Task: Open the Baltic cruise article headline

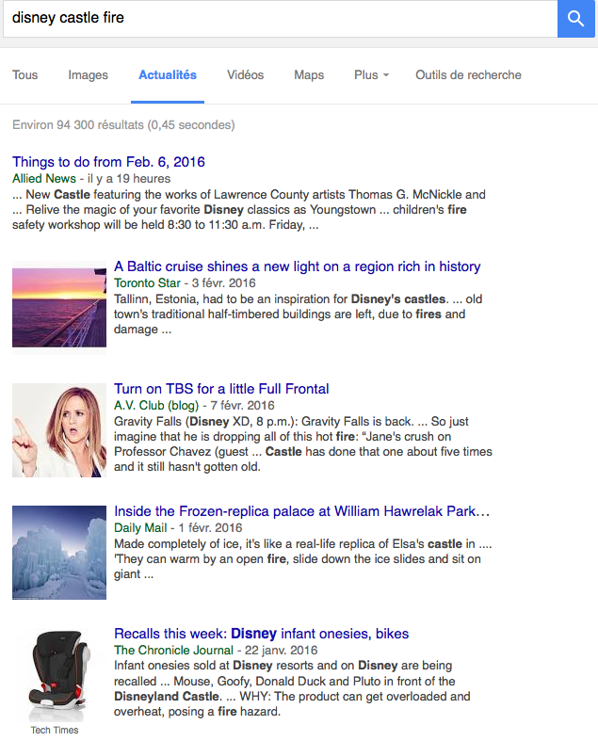Action: point(298,266)
